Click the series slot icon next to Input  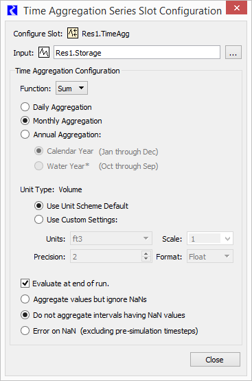pos(44,52)
